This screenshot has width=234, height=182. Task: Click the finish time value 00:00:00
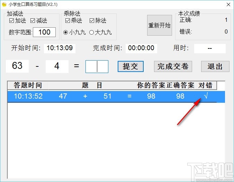coord(141,48)
